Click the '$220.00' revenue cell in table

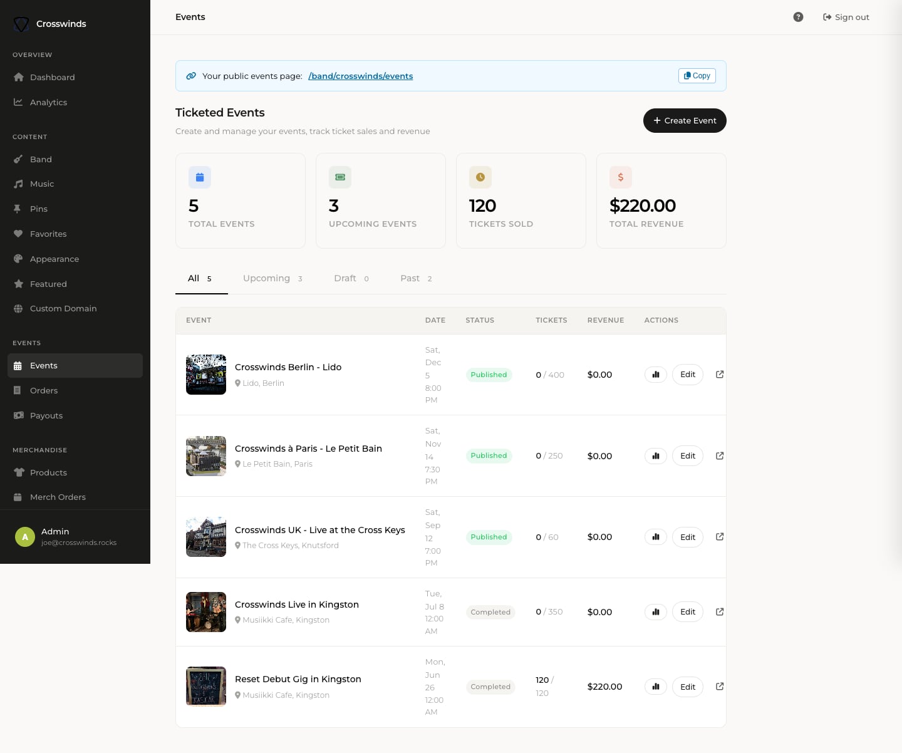point(604,687)
